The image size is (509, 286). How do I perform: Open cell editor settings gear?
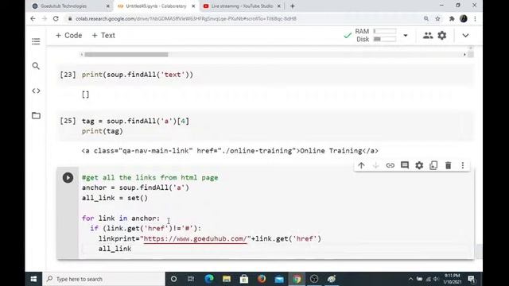point(419,165)
